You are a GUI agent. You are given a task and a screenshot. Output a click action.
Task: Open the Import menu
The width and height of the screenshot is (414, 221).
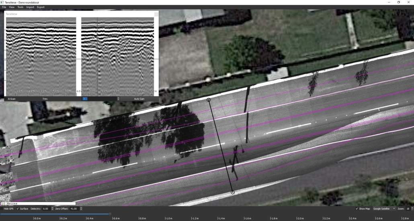(x=30, y=7)
